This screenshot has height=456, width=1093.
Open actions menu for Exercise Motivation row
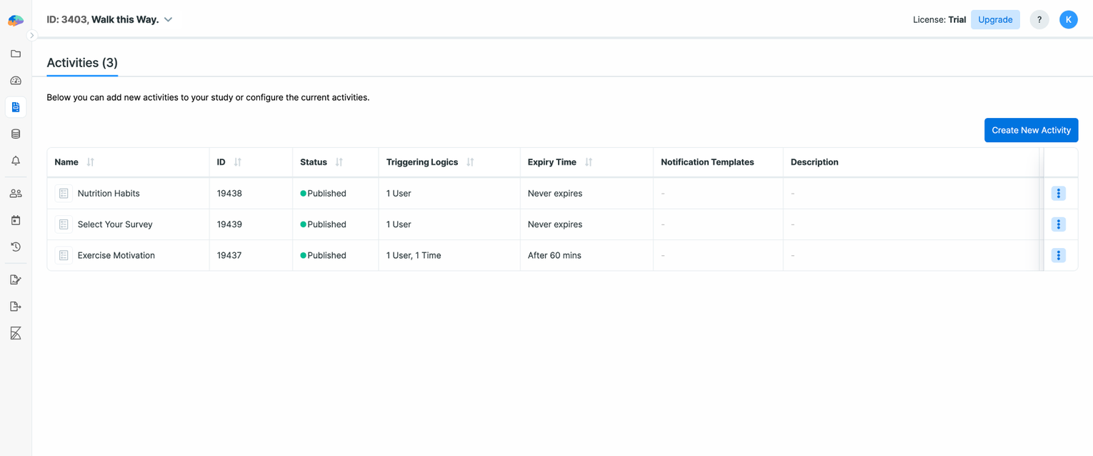coord(1058,255)
